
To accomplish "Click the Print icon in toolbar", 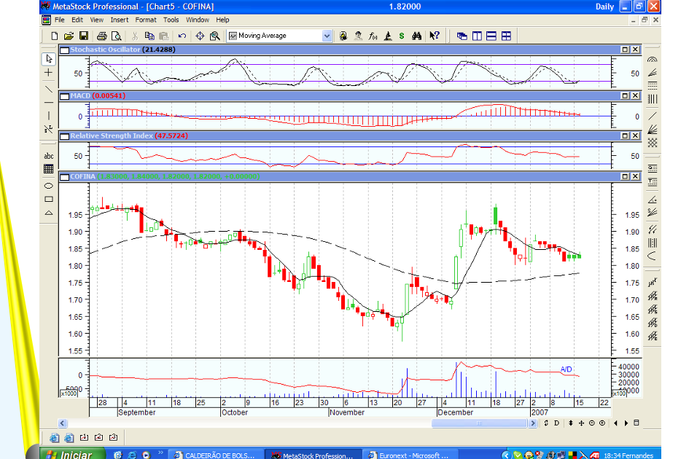I will tap(101, 36).
